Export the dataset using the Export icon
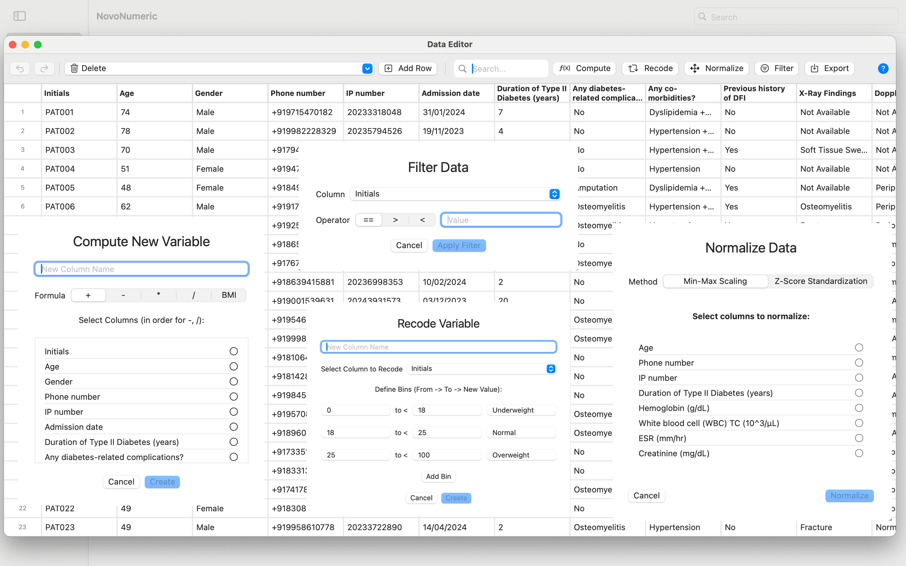 pyautogui.click(x=829, y=68)
